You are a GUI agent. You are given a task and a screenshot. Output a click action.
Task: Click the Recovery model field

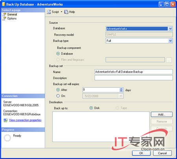[139, 35]
